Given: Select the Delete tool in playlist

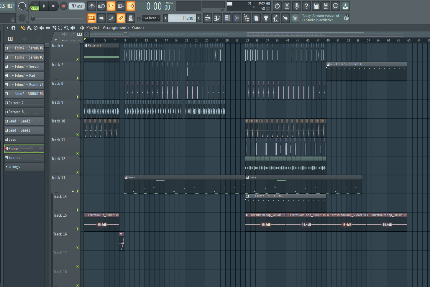Looking at the screenshot, I should (35, 28).
